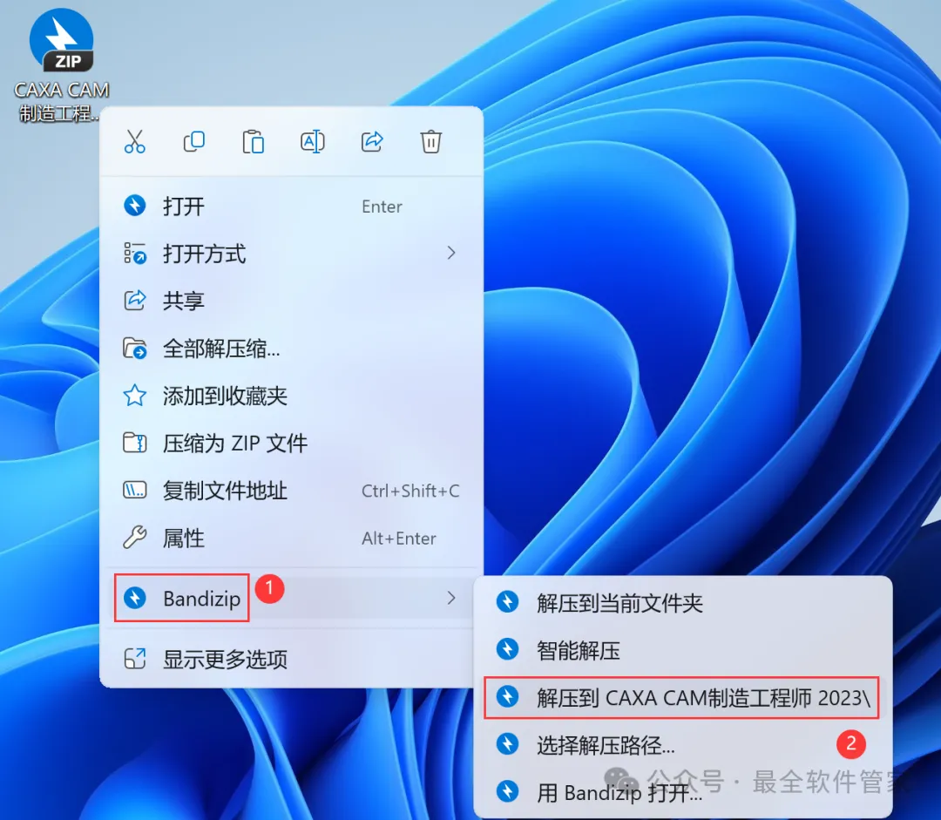The width and height of the screenshot is (941, 820).
Task: Click the path icon beside 复制文件地址
Action: click(x=135, y=491)
